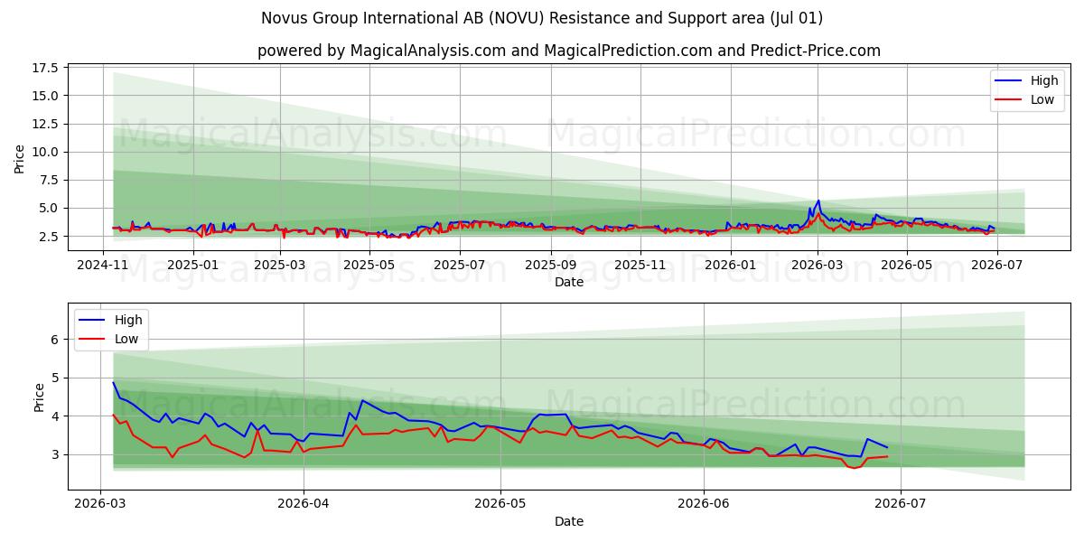The width and height of the screenshot is (1084, 542).
Task: Click the '2026-04' tick on lower chart
Action: 304,504
